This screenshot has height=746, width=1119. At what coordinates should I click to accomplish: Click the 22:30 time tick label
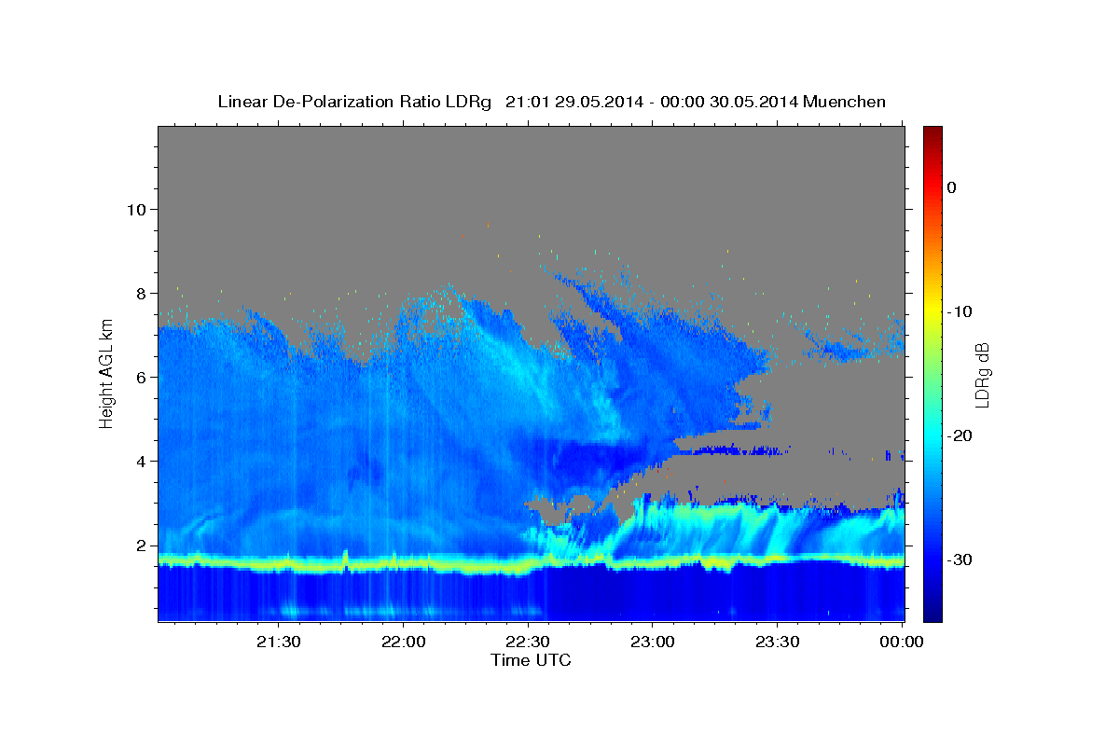[x=528, y=642]
